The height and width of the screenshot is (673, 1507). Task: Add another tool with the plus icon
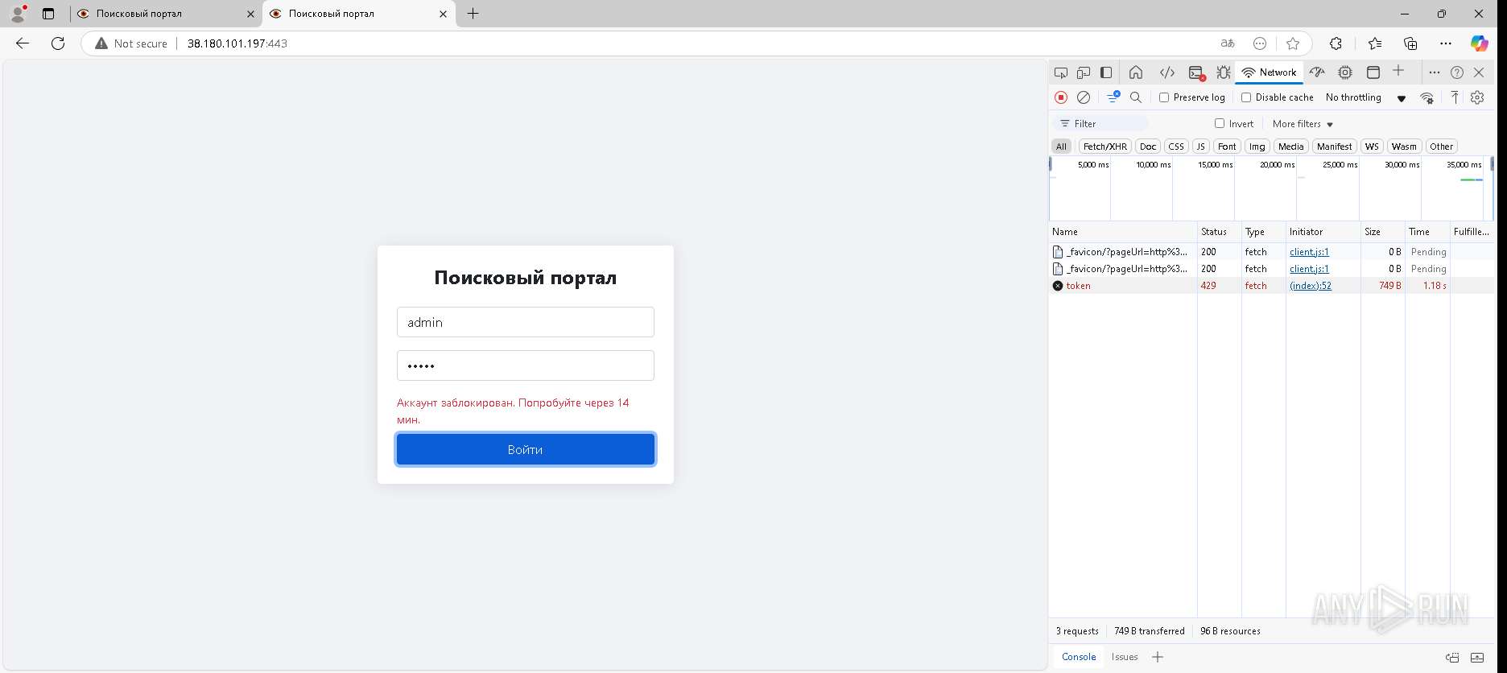[1398, 71]
